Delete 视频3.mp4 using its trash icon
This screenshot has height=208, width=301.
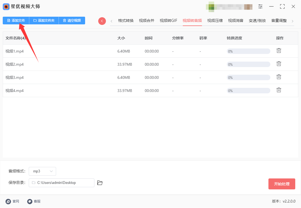279,77
